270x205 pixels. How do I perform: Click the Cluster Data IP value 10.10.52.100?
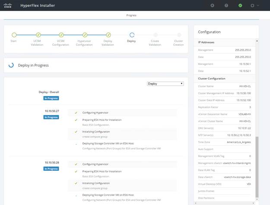click(x=244, y=100)
